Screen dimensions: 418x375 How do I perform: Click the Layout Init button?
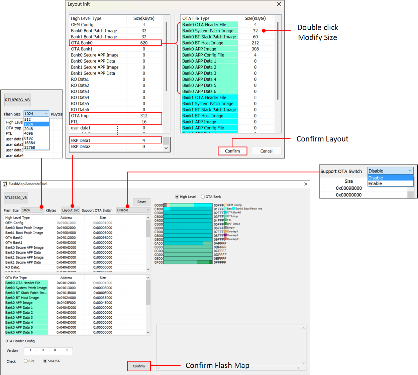pos(70,210)
